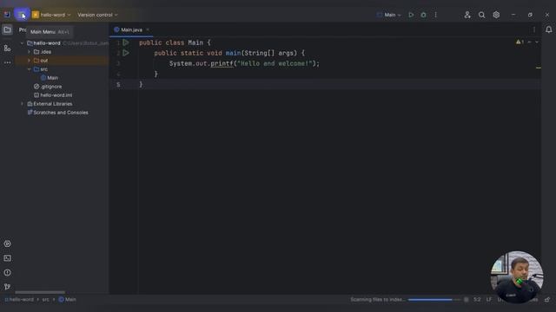Open the Main Menu hamburger button

[x=22, y=15]
